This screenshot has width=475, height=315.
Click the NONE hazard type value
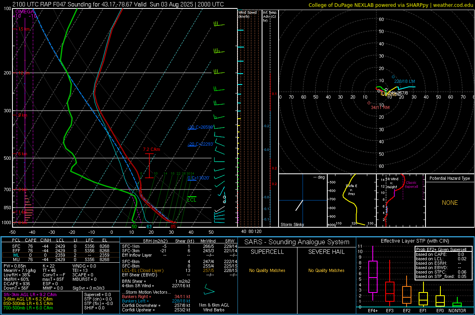point(450,203)
